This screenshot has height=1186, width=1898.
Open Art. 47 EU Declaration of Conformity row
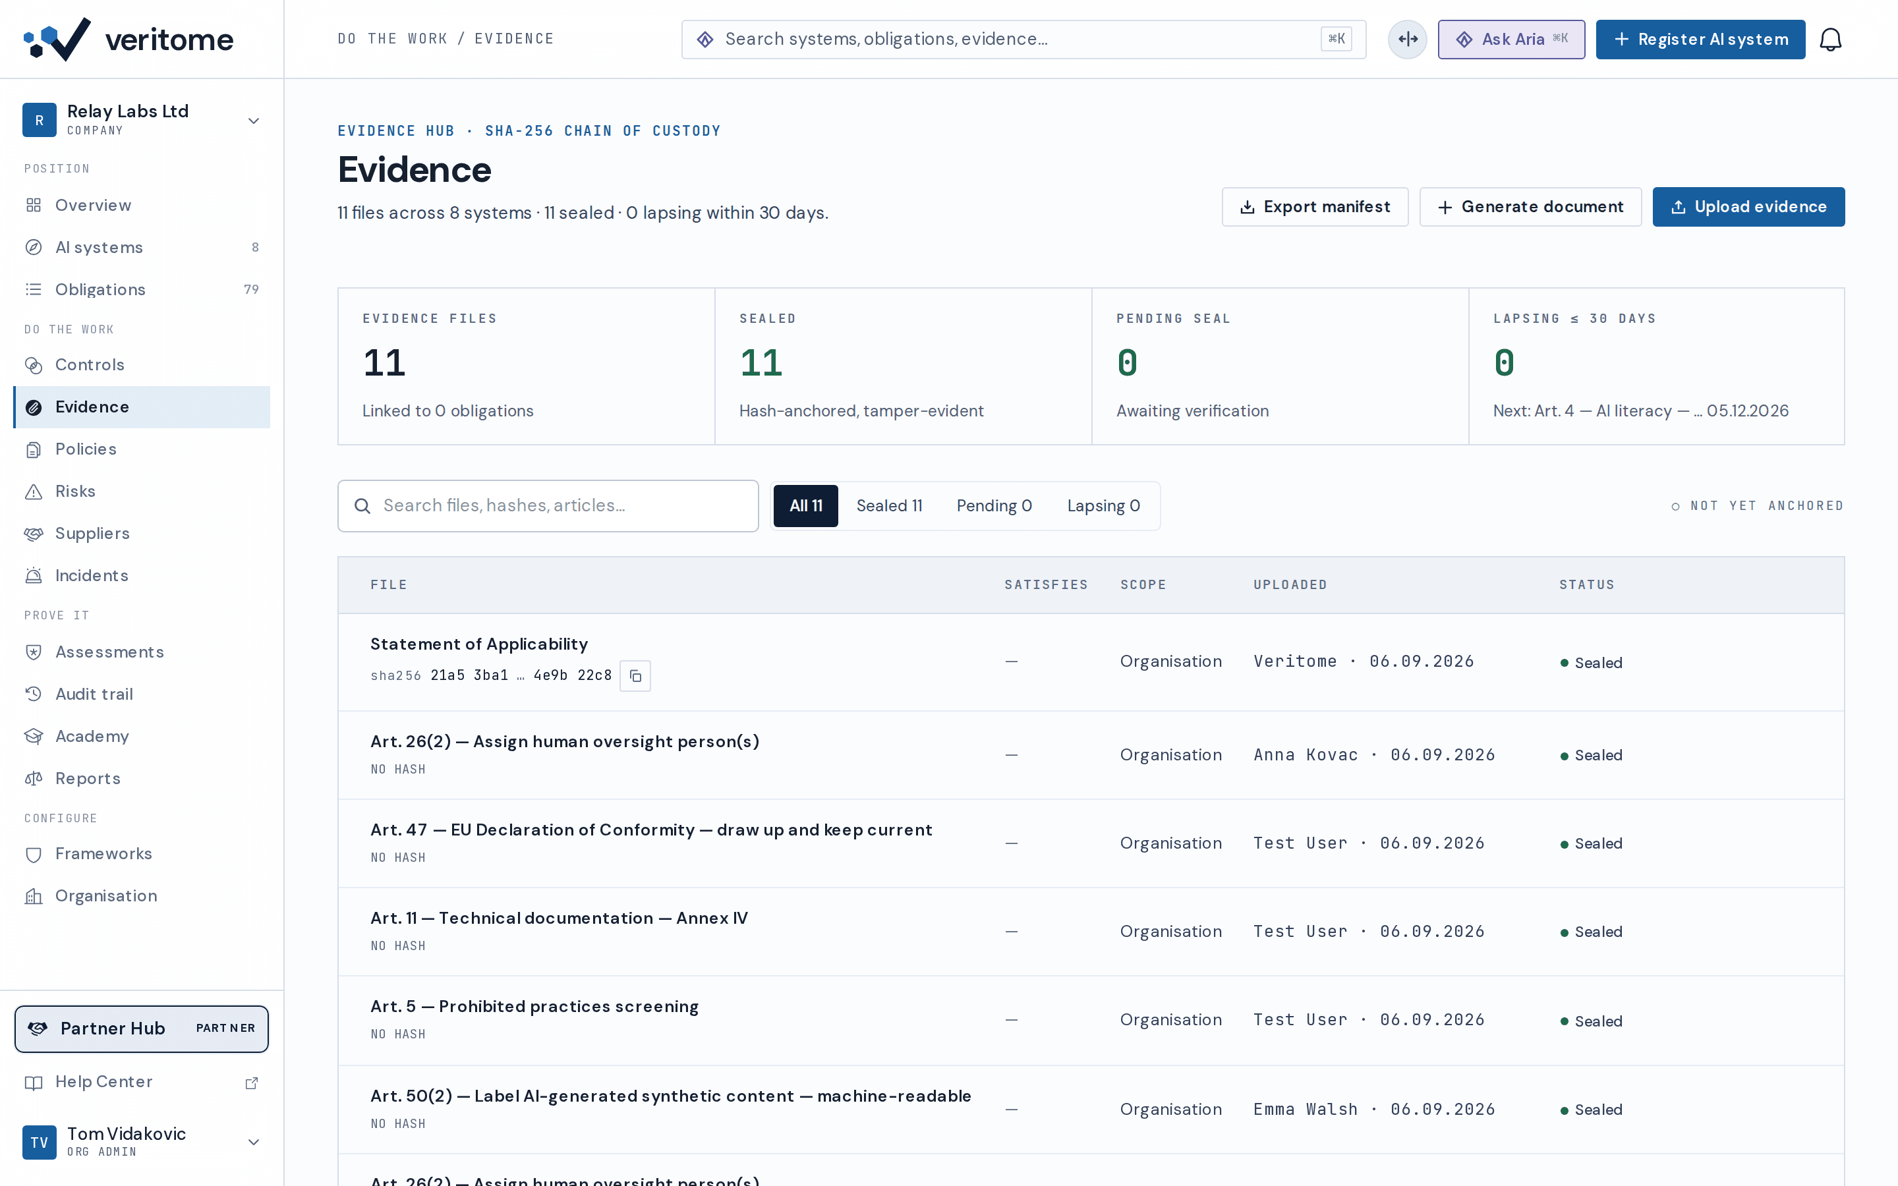coord(1090,843)
